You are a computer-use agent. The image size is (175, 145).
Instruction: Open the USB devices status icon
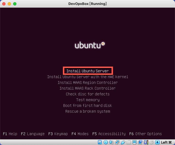[x=123, y=142]
